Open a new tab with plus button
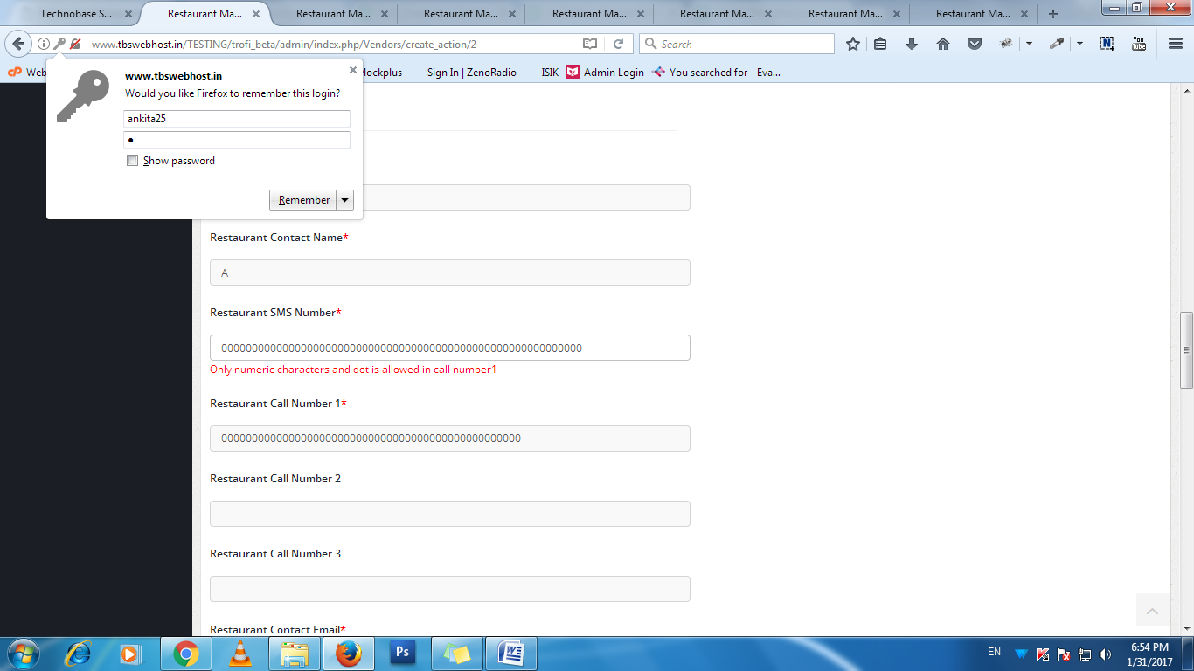This screenshot has width=1194, height=671. 1053,14
